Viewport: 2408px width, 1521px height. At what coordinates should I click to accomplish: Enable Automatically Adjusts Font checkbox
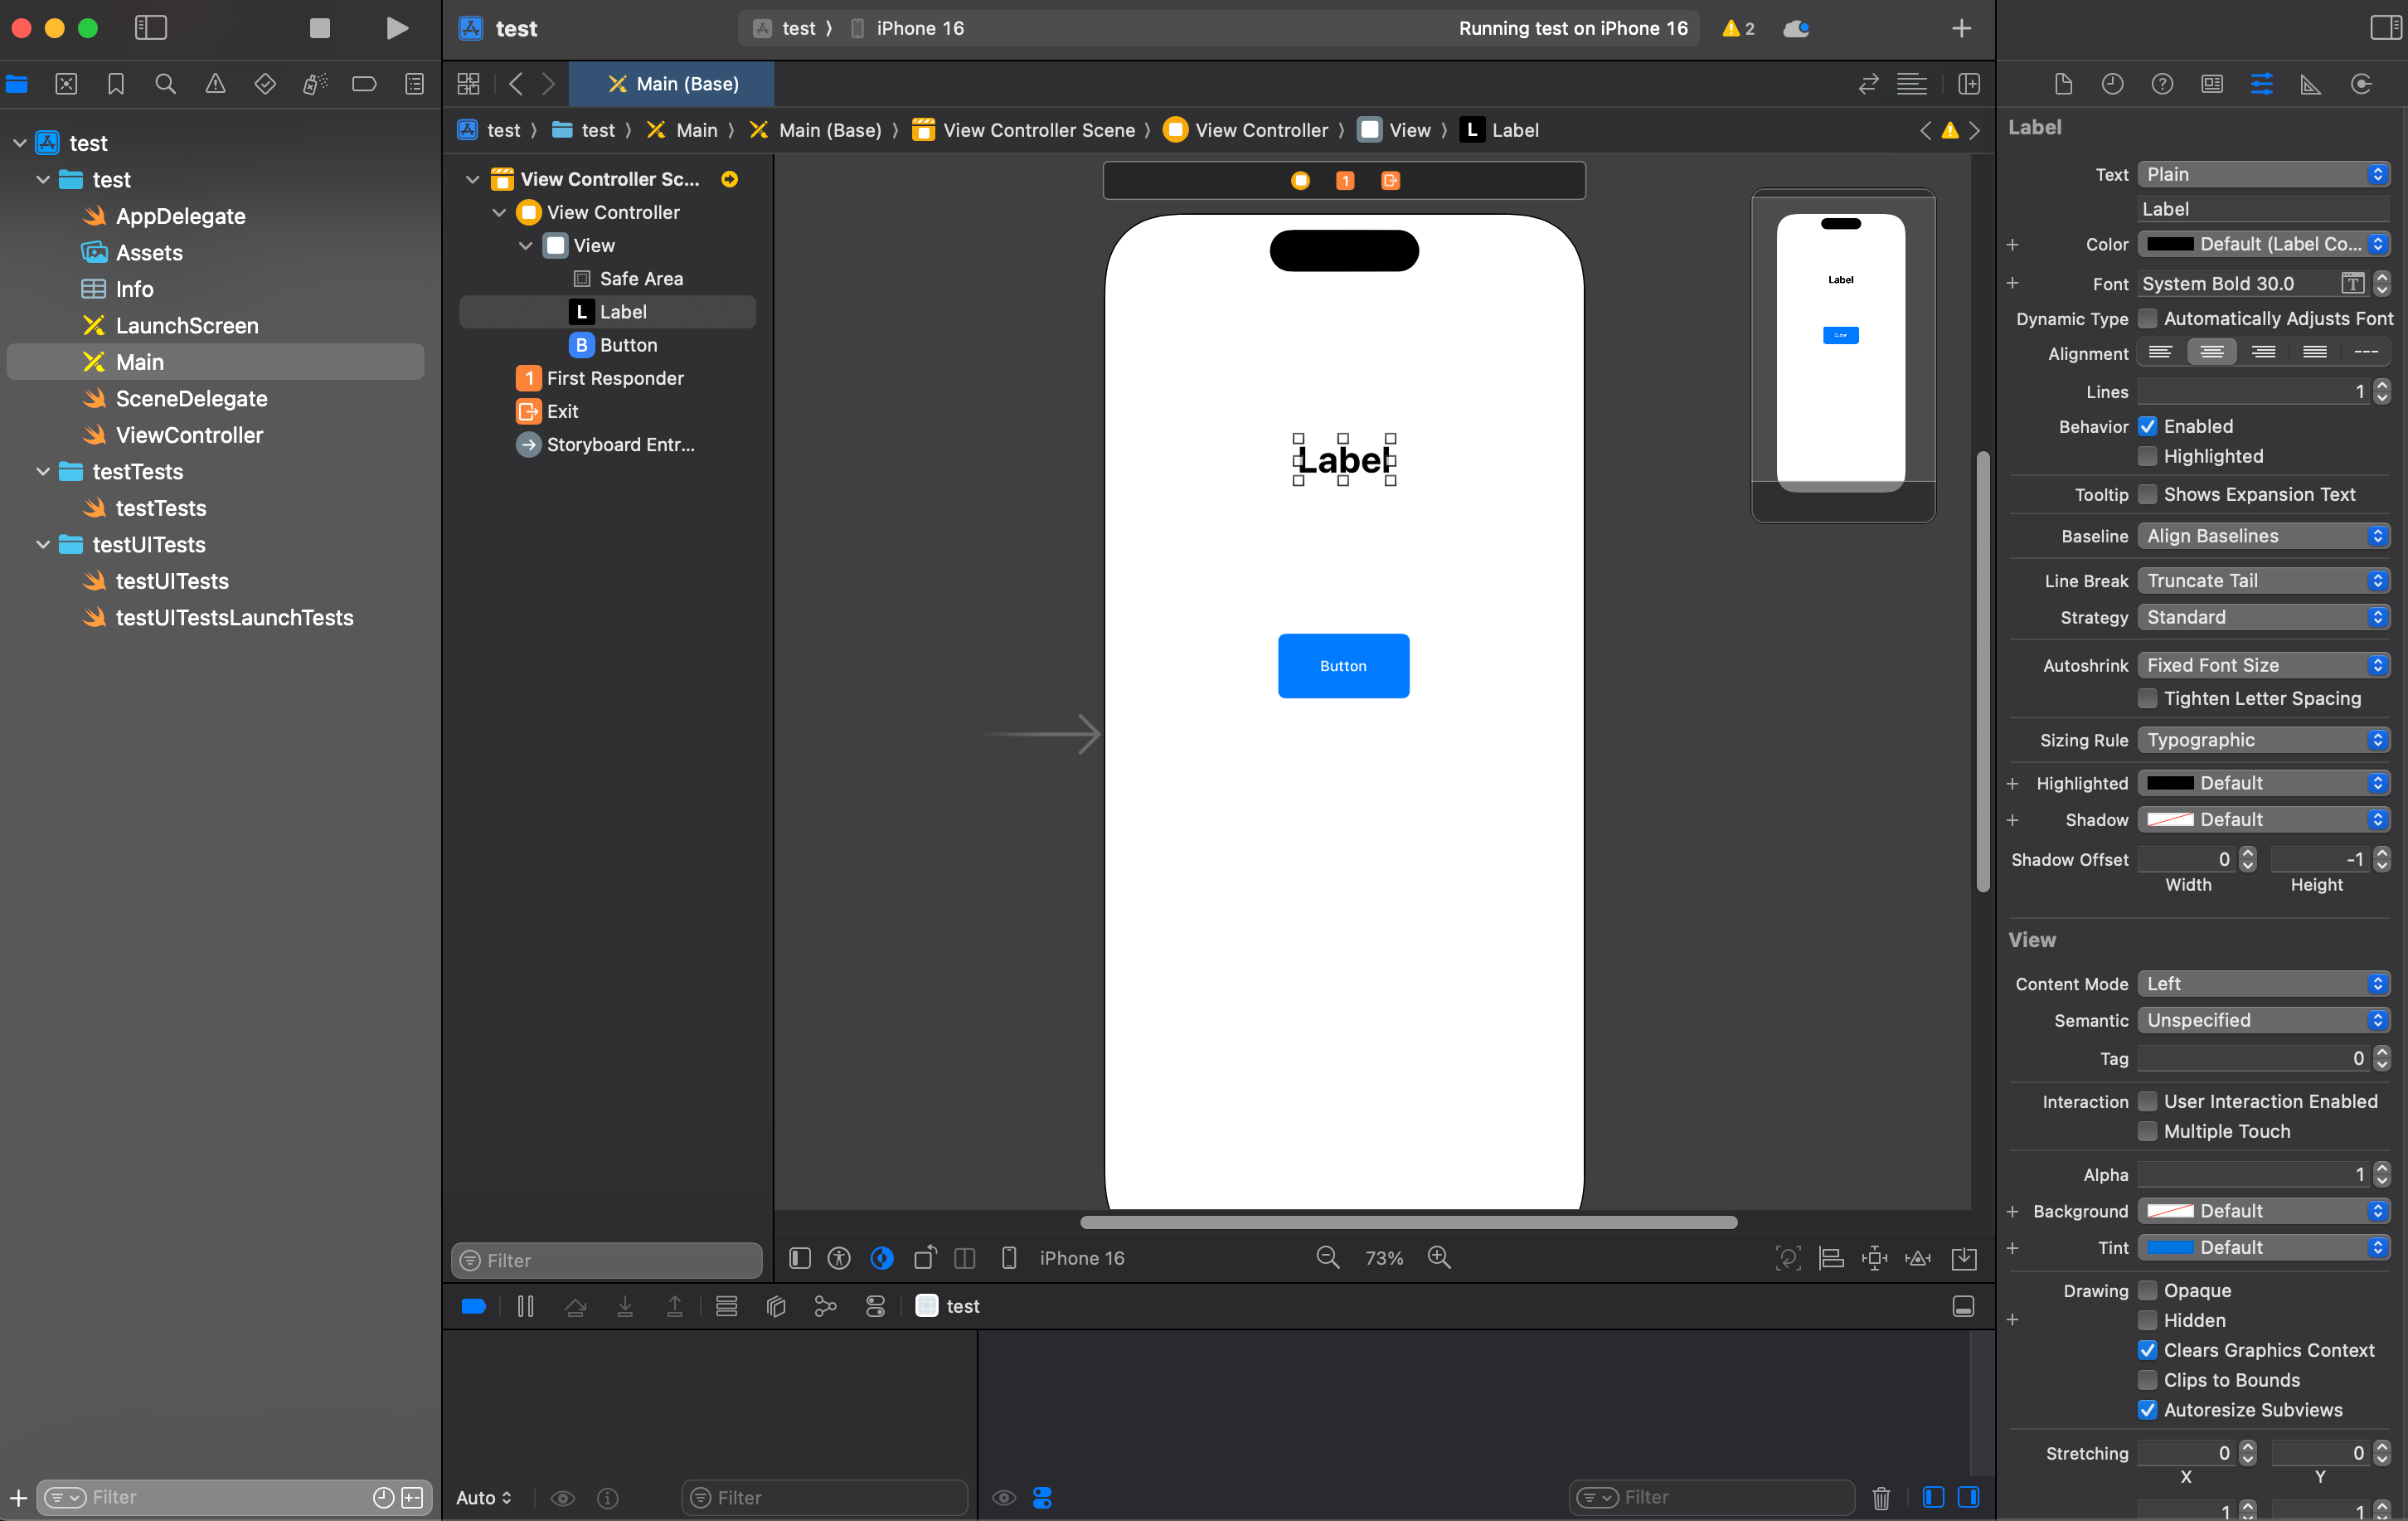pos(2147,319)
